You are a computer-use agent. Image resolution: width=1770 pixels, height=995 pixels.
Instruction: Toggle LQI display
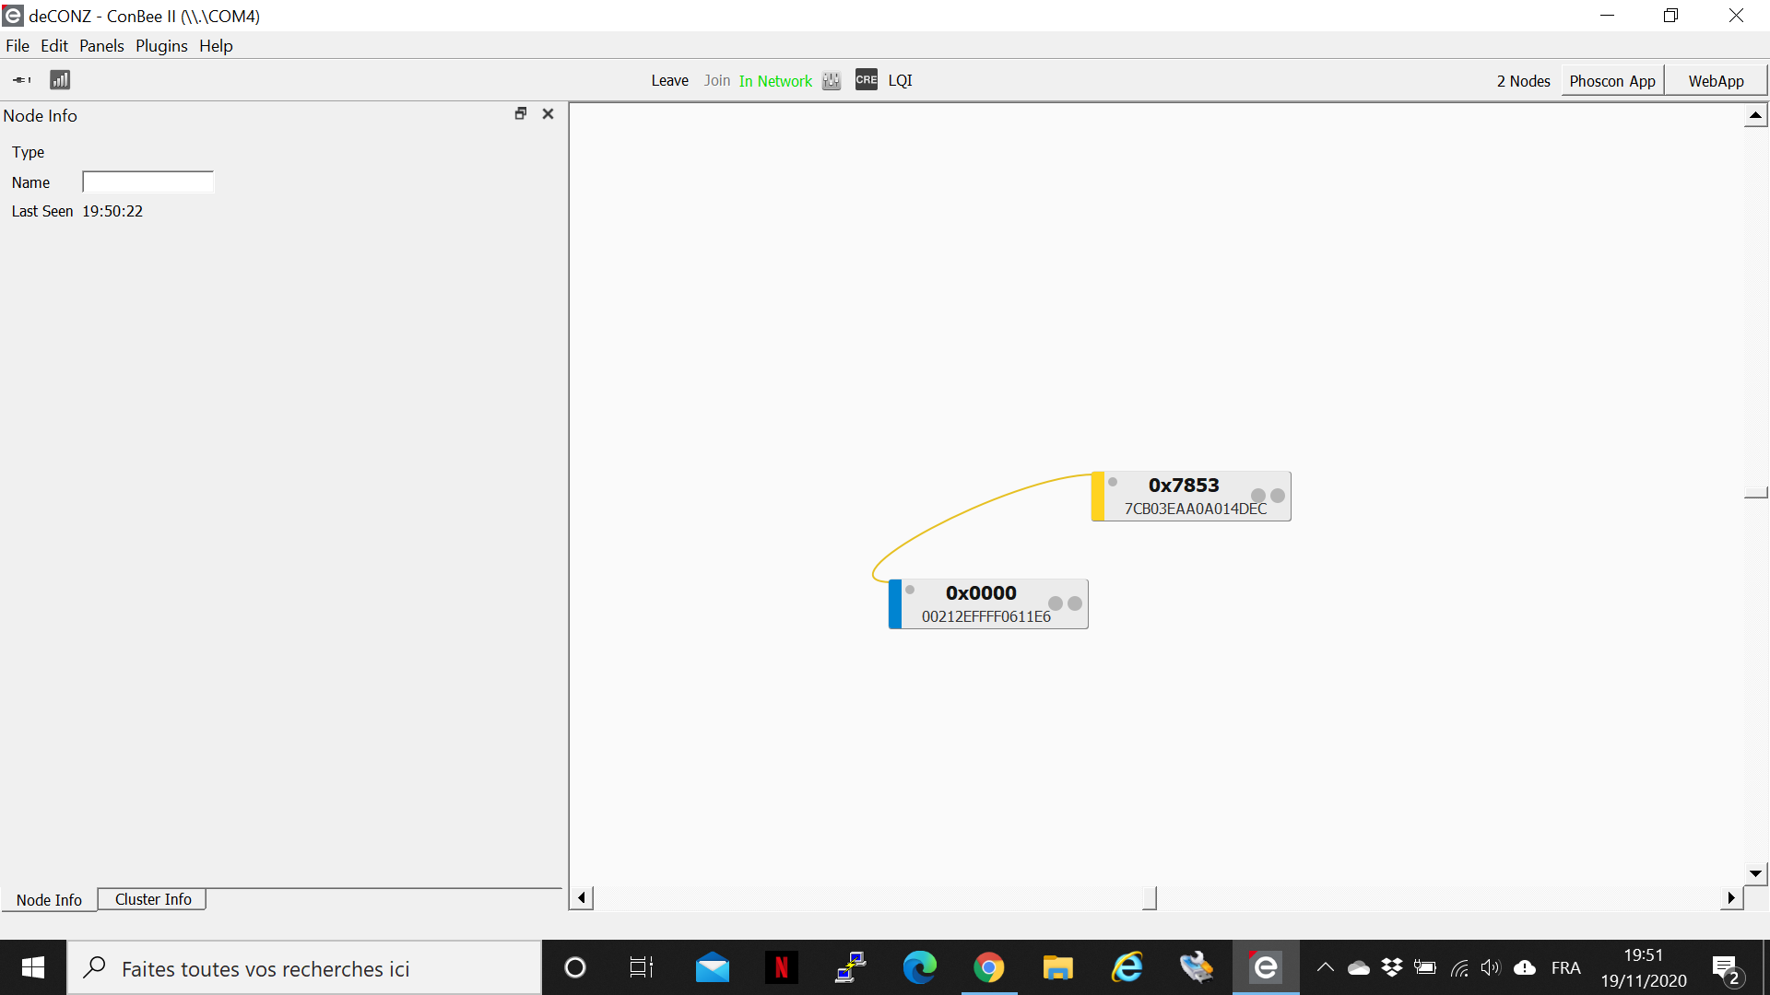coord(900,81)
